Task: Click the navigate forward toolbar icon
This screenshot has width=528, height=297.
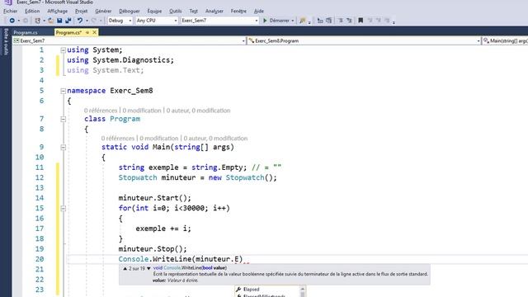Action: [x=26, y=21]
